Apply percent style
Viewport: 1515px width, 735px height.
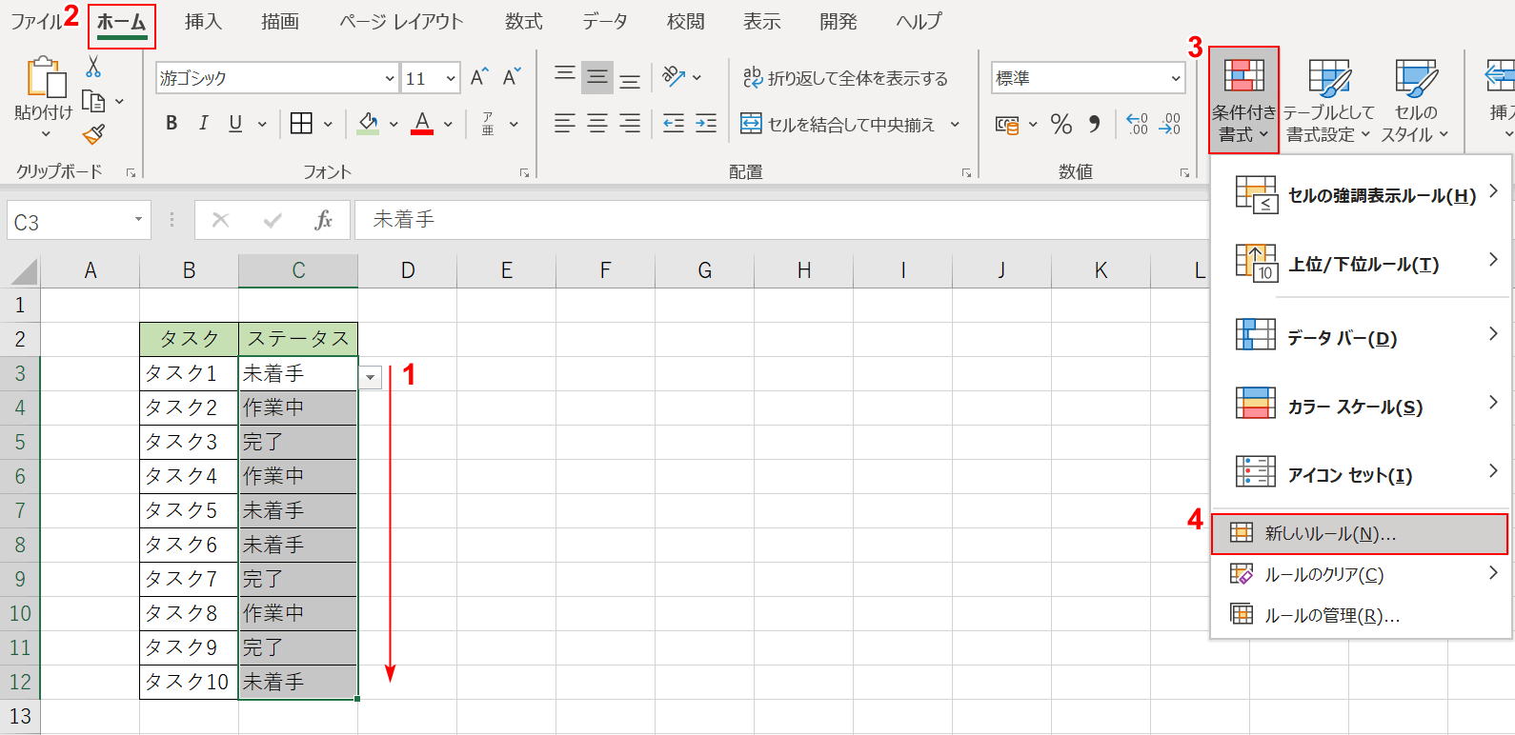[x=1061, y=124]
